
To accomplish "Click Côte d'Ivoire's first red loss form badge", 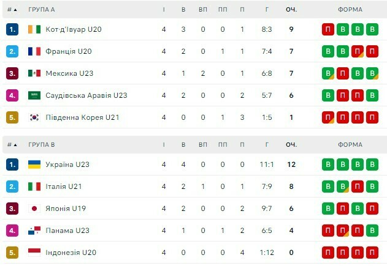I will tap(328, 29).
